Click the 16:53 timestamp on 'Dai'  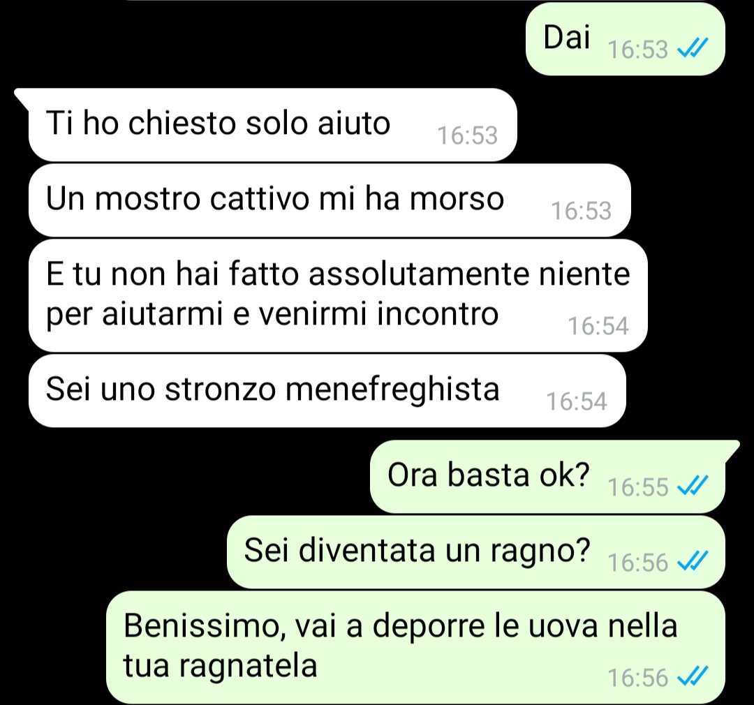(637, 50)
